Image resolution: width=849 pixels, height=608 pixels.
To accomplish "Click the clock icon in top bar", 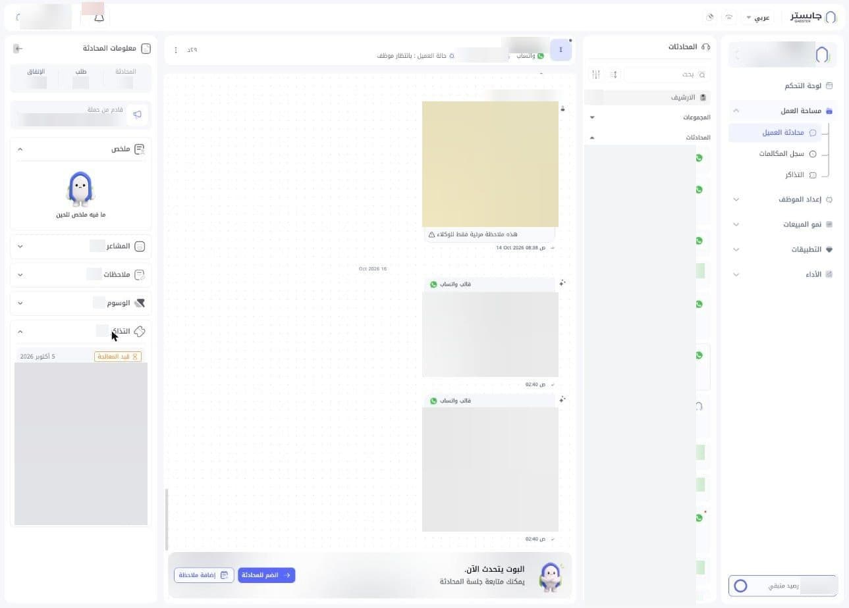I will pos(710,17).
